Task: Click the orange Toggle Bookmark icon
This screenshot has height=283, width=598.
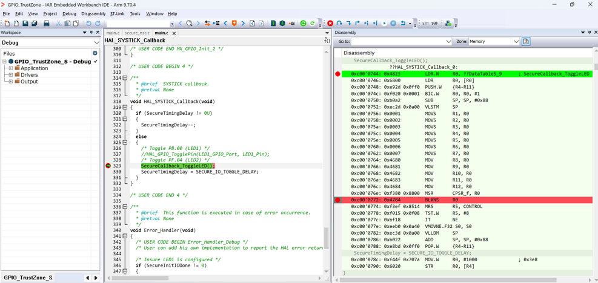Action: pos(234,23)
